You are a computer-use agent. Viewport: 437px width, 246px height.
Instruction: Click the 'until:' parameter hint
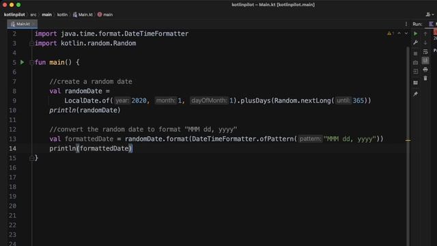343,100
